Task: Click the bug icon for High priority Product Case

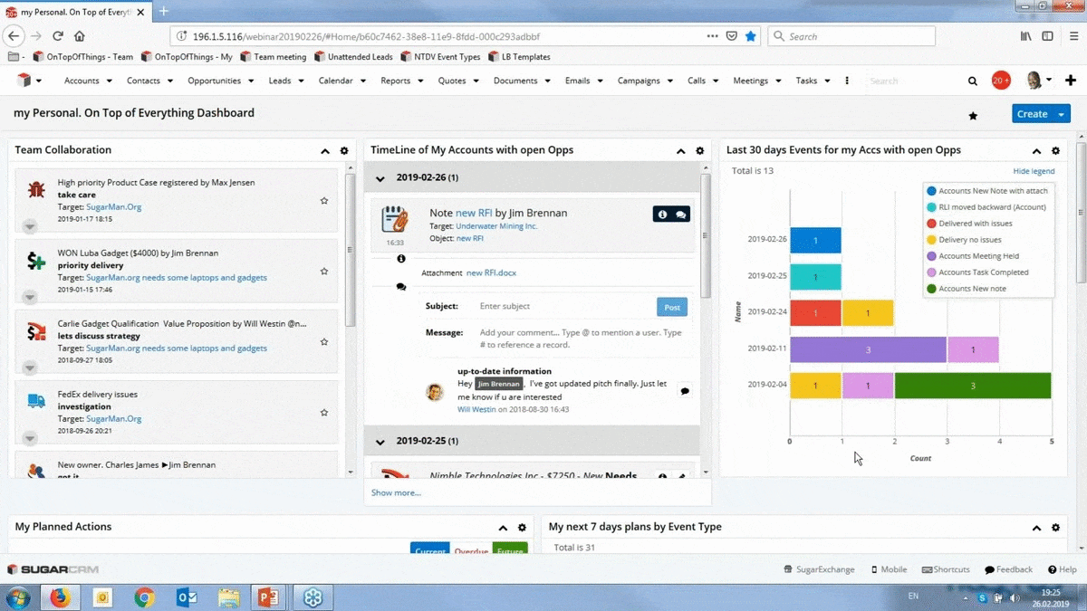Action: pyautogui.click(x=36, y=190)
